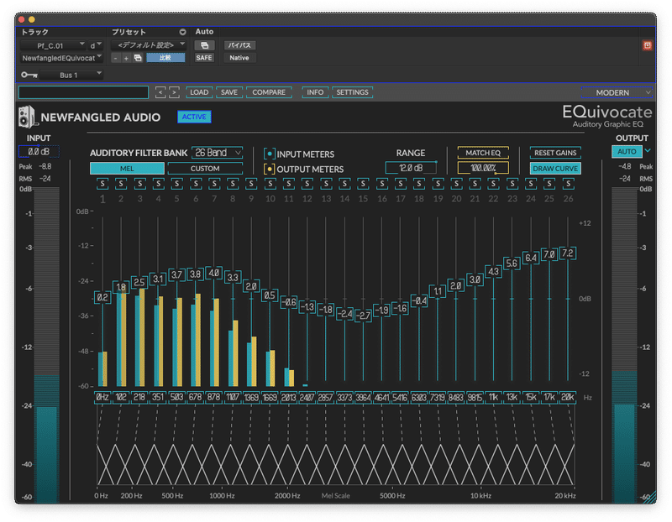Viewport: 672px width, 522px height.
Task: Go to next preset arrow
Action: [174, 92]
